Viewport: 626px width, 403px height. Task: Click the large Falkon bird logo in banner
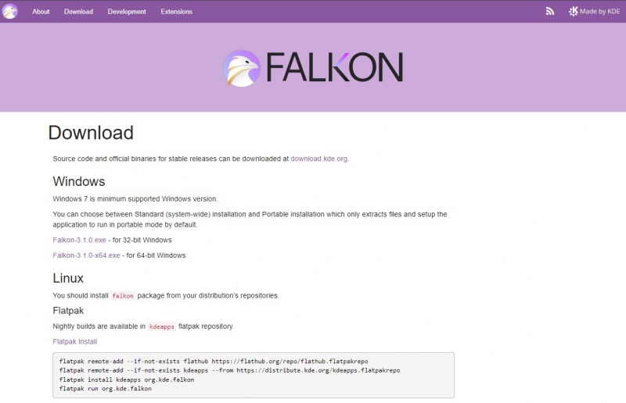coord(241,68)
